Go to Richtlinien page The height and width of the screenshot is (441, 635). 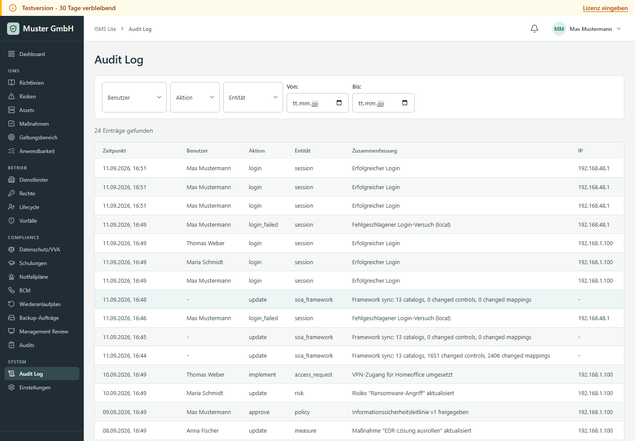point(42,82)
